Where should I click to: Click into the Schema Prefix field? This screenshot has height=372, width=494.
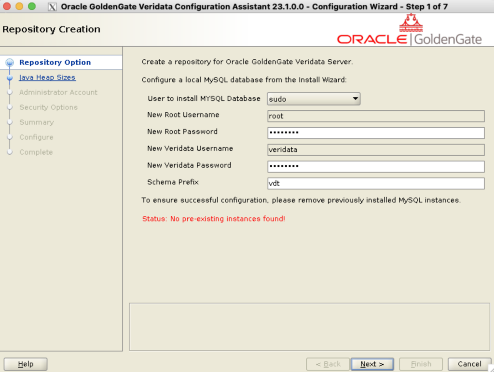pos(375,184)
